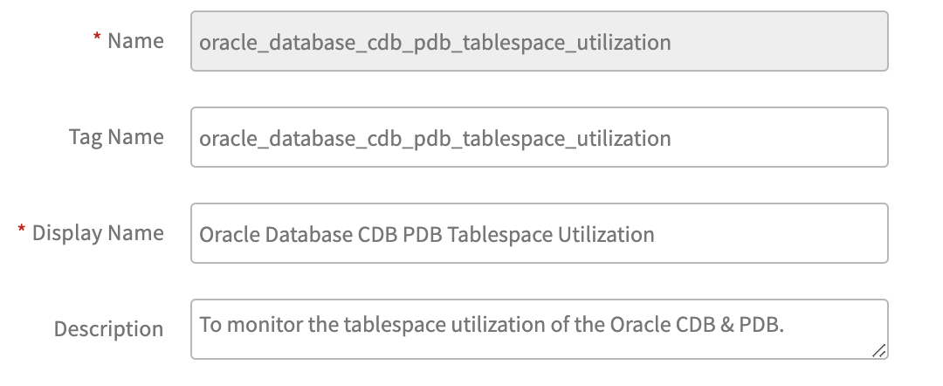Click the "Display Name" field label
The height and width of the screenshot is (386, 943).
tap(98, 233)
